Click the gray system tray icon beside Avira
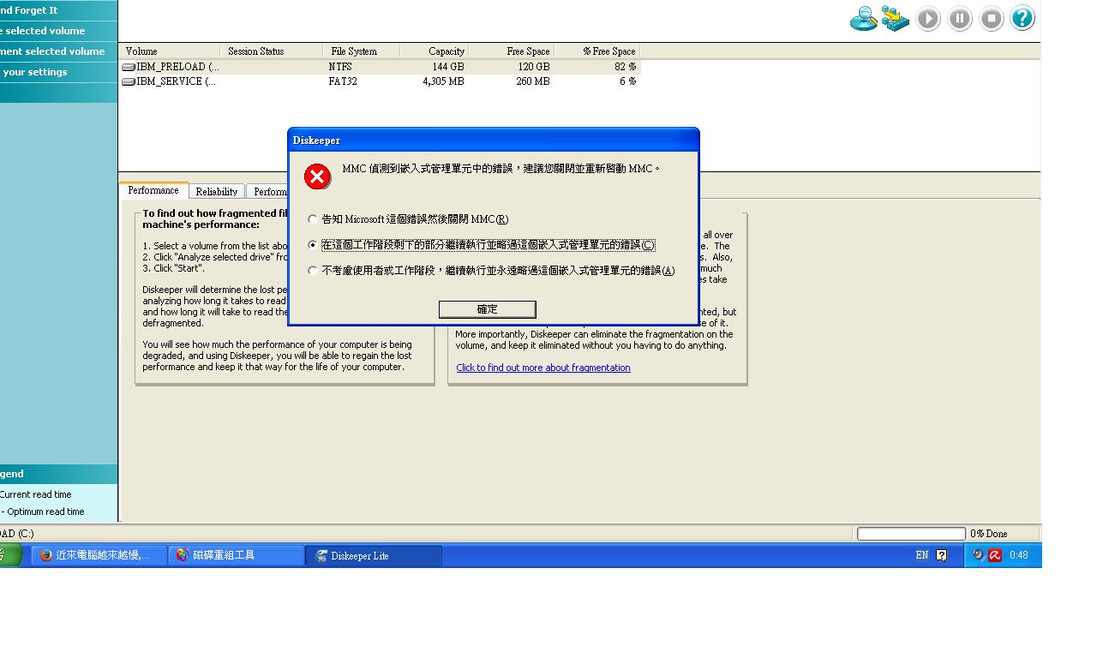 pos(979,555)
